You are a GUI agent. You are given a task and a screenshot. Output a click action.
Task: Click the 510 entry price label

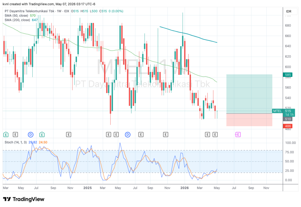[x=288, y=119]
